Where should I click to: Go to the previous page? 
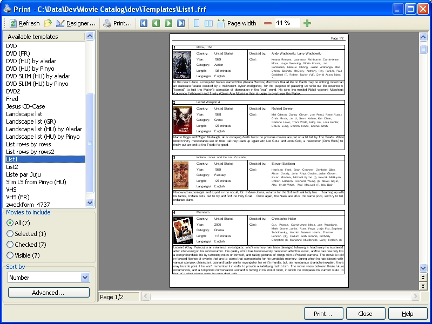click(156, 23)
